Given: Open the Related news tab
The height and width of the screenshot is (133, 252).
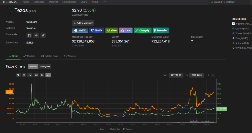Looking at the screenshot, I should pyautogui.click(x=50, y=56).
